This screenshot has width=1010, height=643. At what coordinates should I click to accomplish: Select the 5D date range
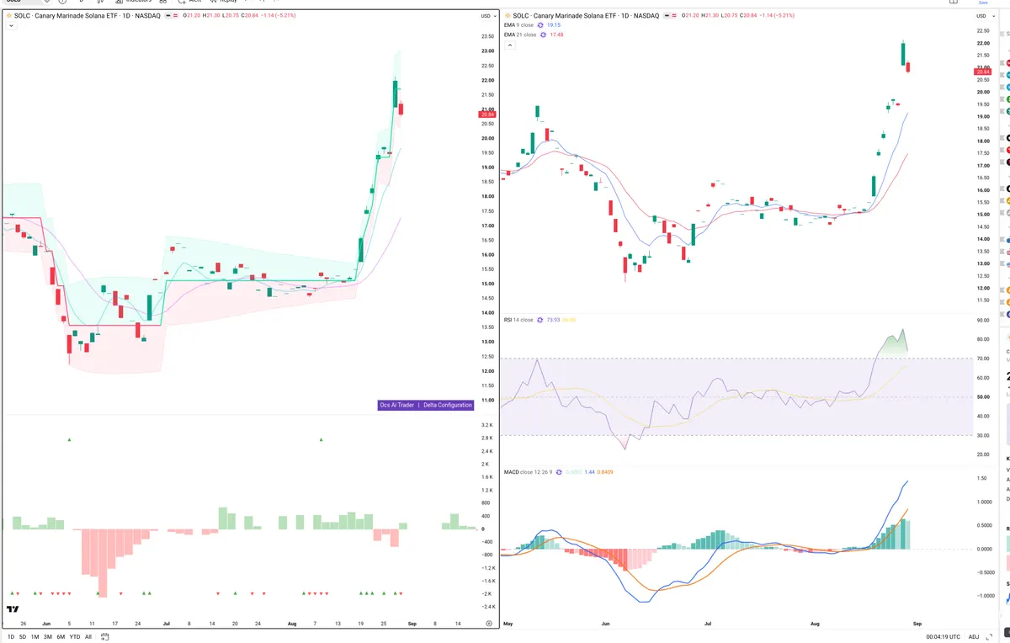[23, 636]
